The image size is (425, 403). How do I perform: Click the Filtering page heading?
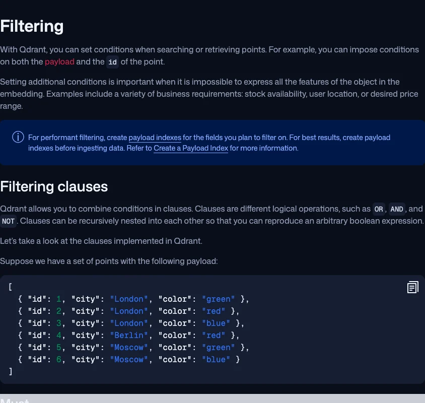(x=32, y=26)
